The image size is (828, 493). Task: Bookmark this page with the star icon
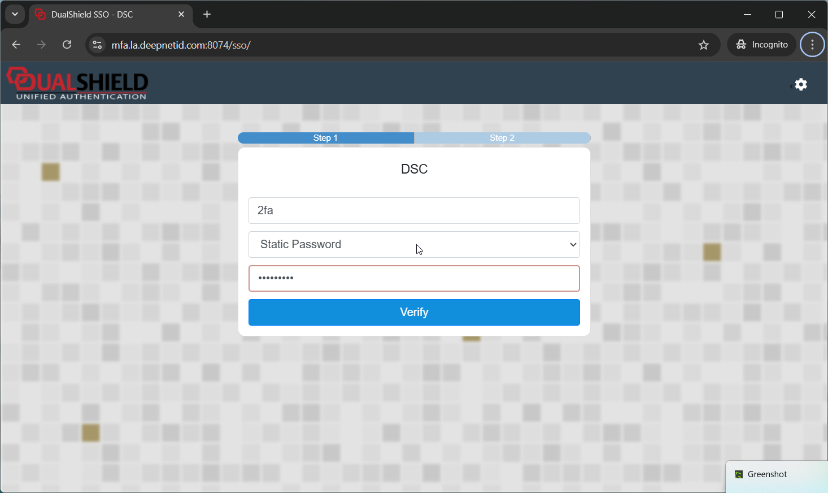703,45
